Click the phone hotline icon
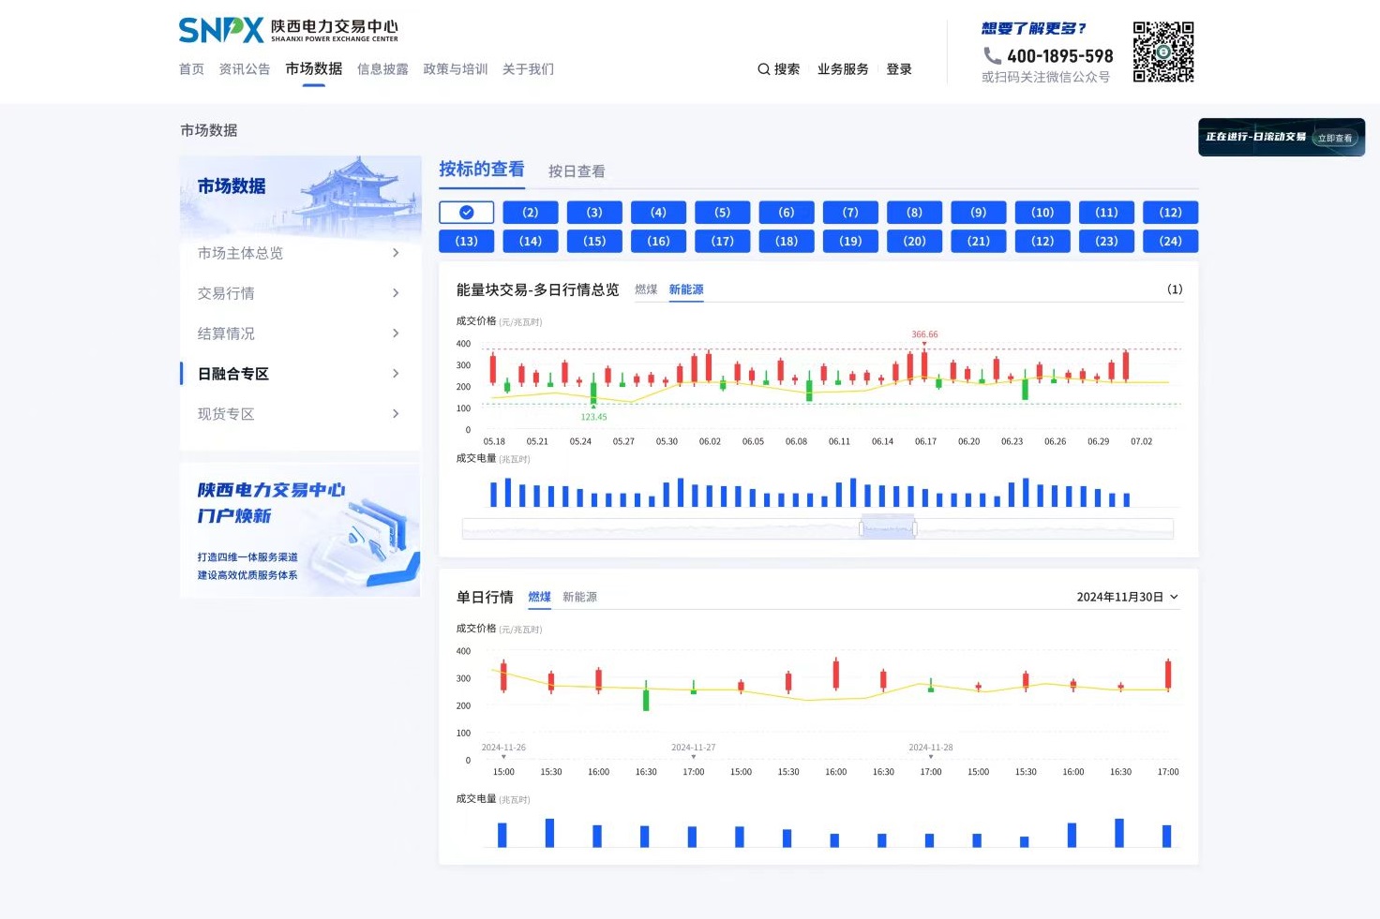This screenshot has width=1380, height=919. click(x=992, y=56)
